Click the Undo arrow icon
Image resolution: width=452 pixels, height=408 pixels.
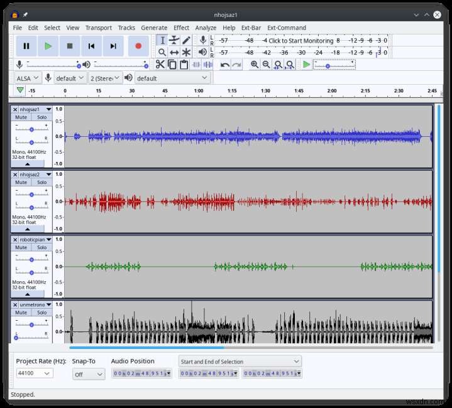point(224,65)
